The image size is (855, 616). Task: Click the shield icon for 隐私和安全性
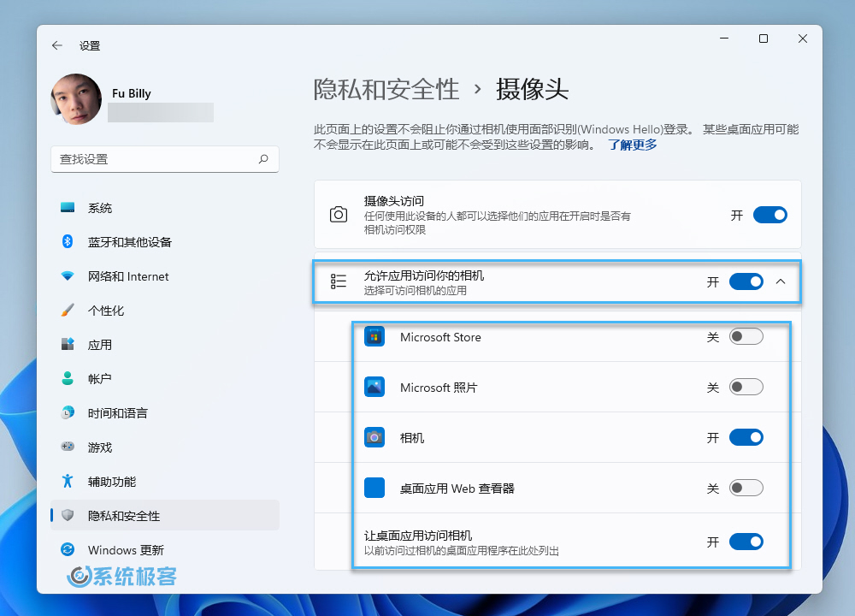(x=68, y=515)
